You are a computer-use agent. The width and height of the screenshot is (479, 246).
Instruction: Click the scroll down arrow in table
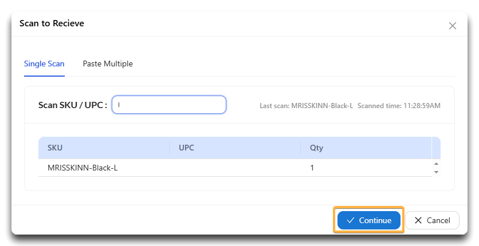436,172
